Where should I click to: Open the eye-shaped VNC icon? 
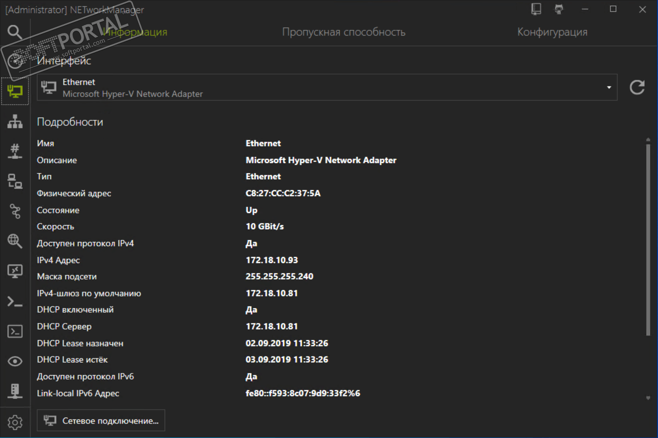pyautogui.click(x=15, y=361)
